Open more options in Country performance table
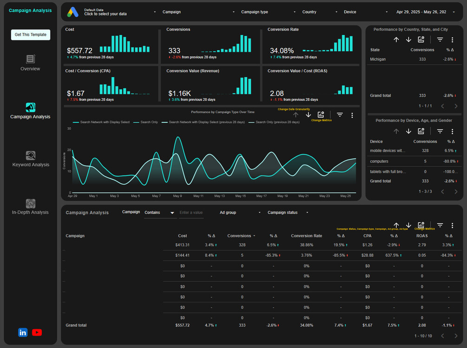 tap(452, 39)
